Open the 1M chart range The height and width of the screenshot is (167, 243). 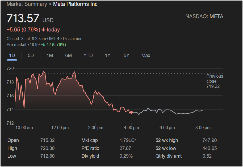[50, 55]
